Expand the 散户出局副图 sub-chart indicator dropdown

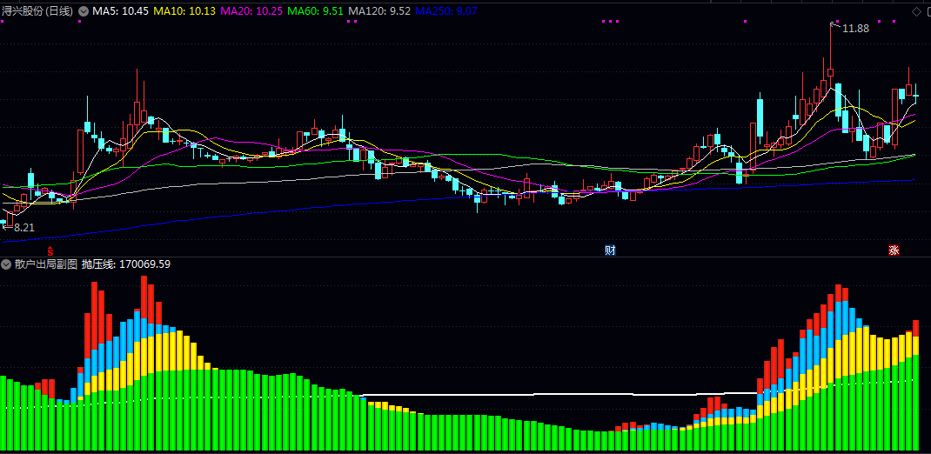[x=7, y=264]
